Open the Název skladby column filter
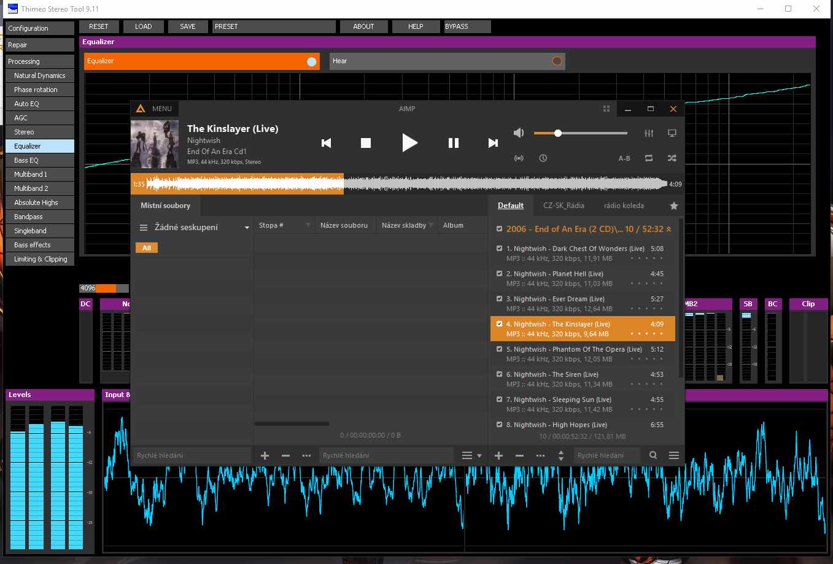This screenshot has height=564, width=833. pyautogui.click(x=431, y=225)
